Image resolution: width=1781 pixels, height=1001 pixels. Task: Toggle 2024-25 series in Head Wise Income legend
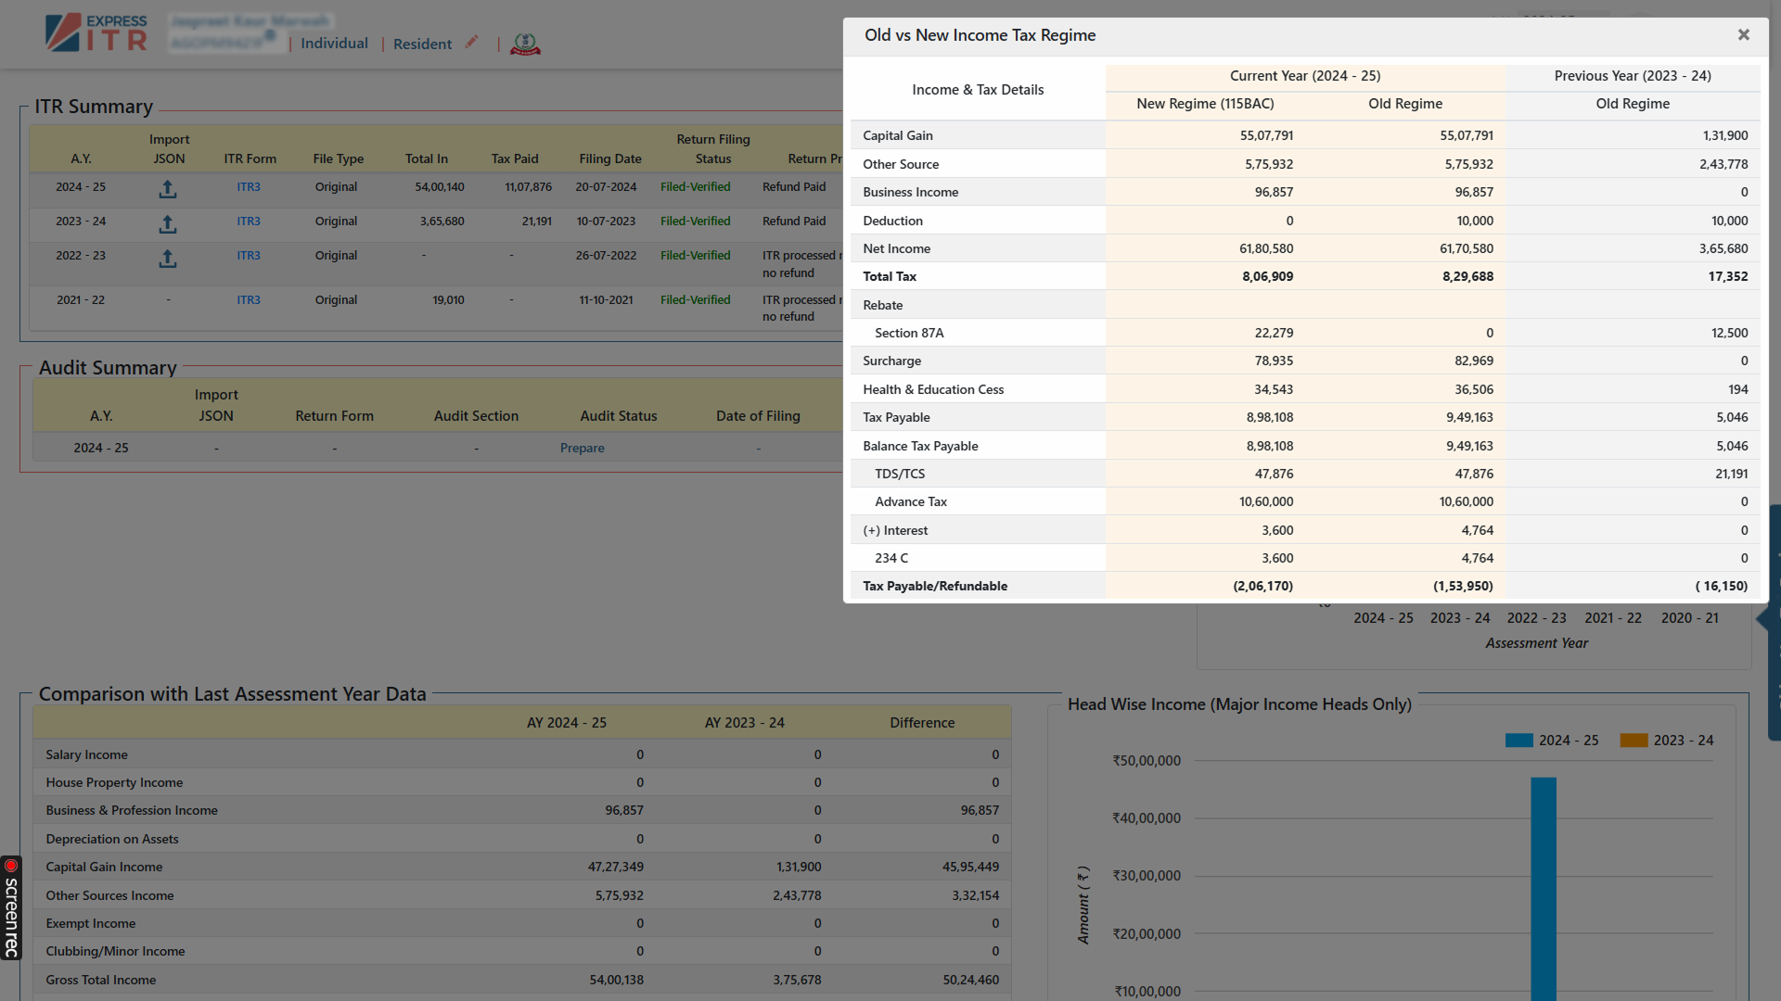pyautogui.click(x=1552, y=740)
